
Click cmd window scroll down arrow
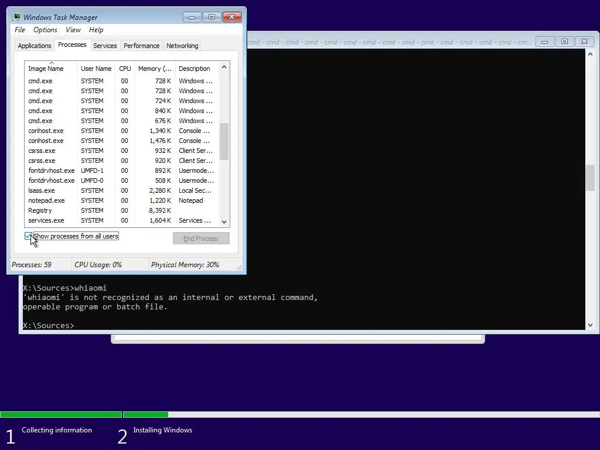[590, 325]
